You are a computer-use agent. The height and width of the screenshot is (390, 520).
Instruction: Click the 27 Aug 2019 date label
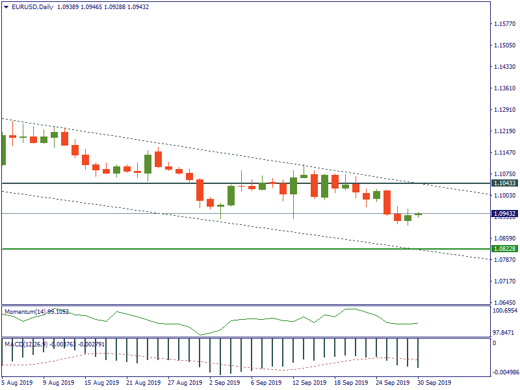(183, 383)
